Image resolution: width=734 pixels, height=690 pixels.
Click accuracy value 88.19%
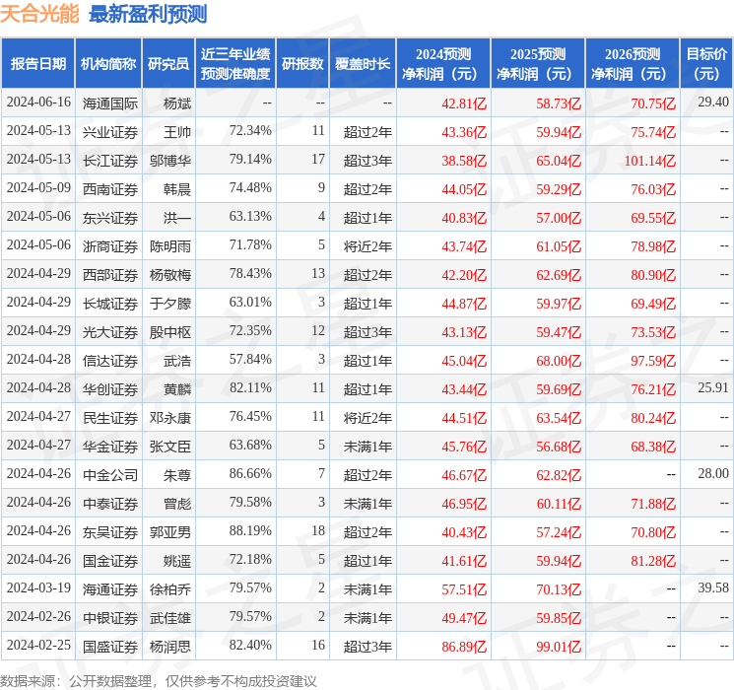[x=250, y=530]
